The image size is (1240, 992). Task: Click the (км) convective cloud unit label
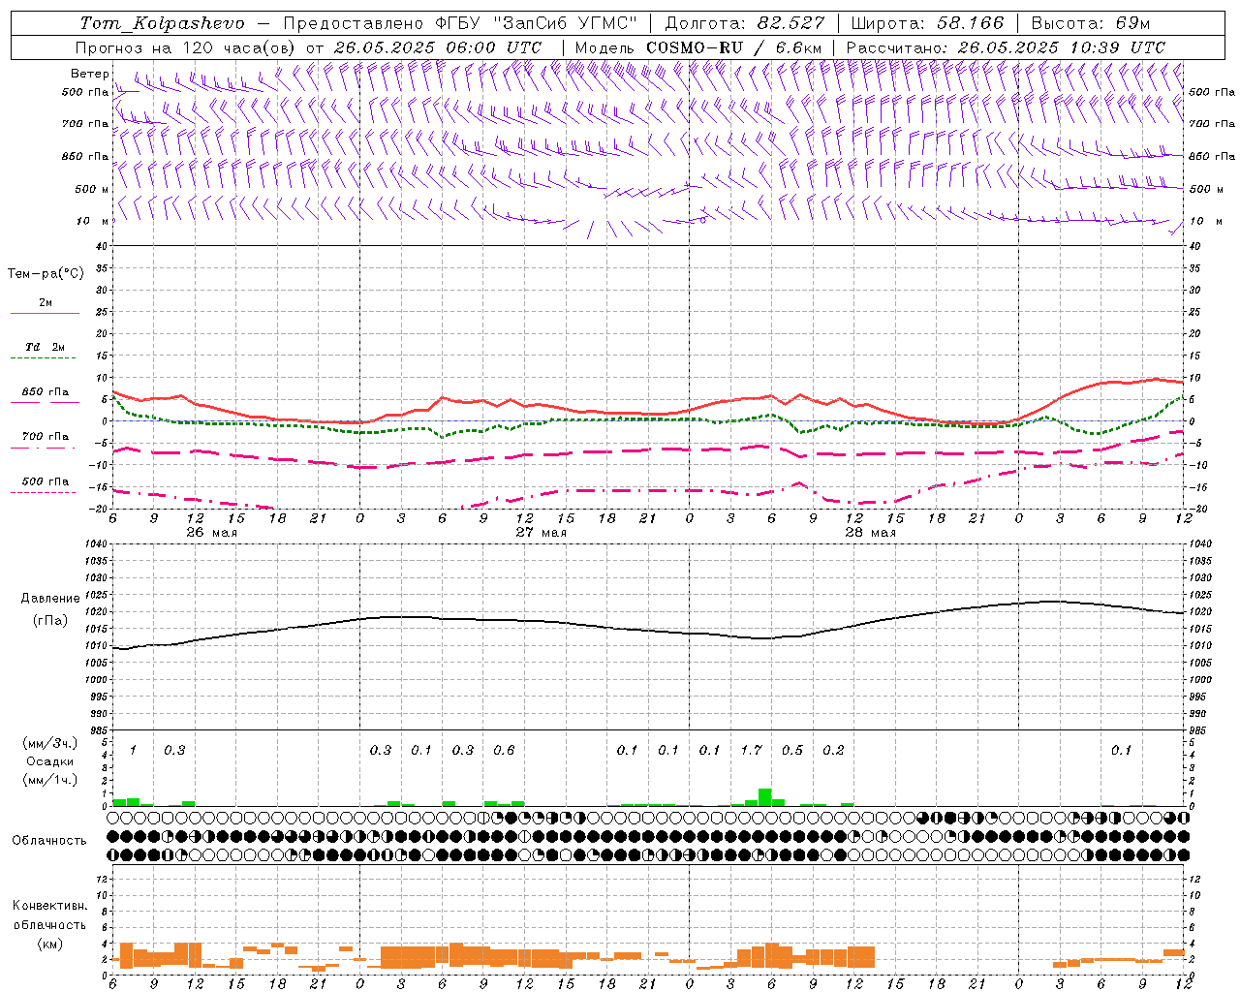50,944
